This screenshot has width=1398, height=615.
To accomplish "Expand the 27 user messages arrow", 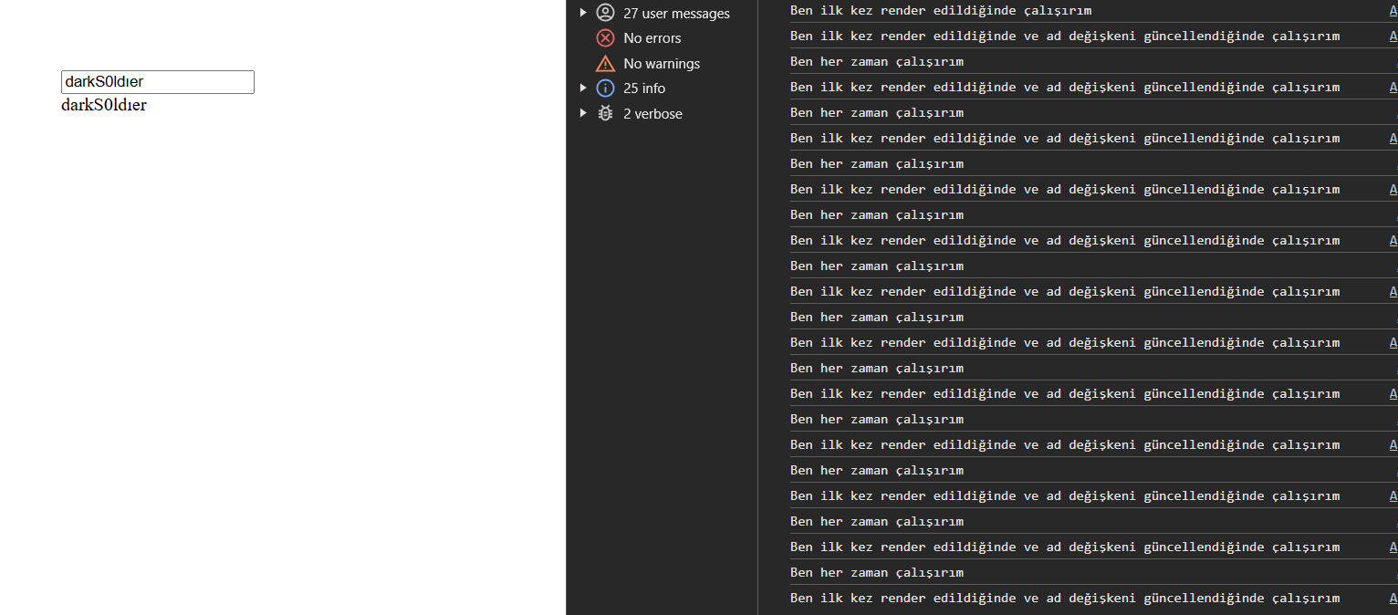I will pos(583,13).
